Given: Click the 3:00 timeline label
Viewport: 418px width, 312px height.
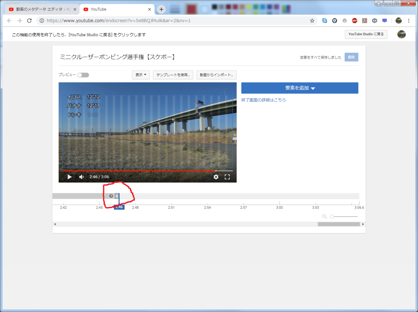Looking at the screenshot, I should [x=279, y=208].
